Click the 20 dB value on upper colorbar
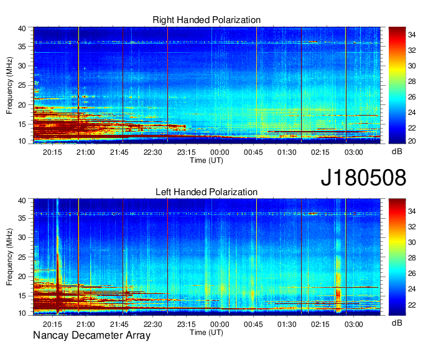Image resolution: width=423 pixels, height=343 pixels. pos(412,141)
